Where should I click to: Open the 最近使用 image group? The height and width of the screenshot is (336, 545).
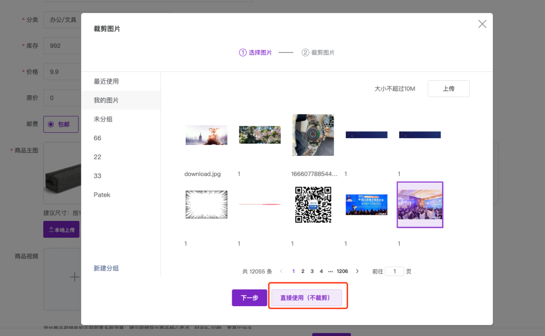pos(106,81)
